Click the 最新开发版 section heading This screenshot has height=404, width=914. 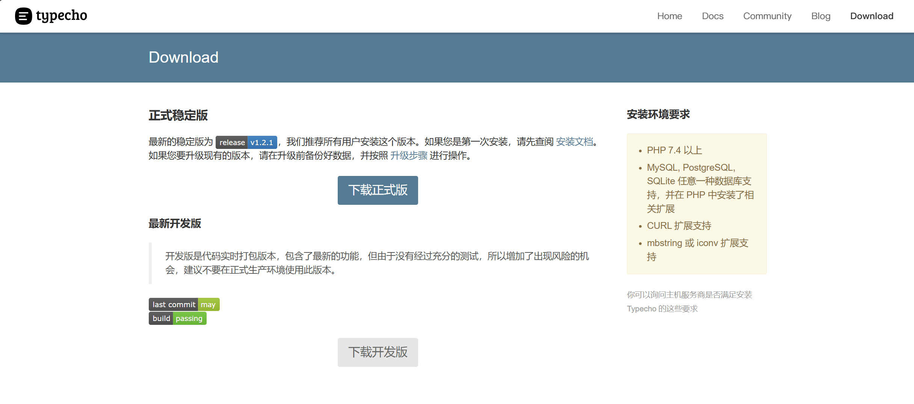pos(175,224)
